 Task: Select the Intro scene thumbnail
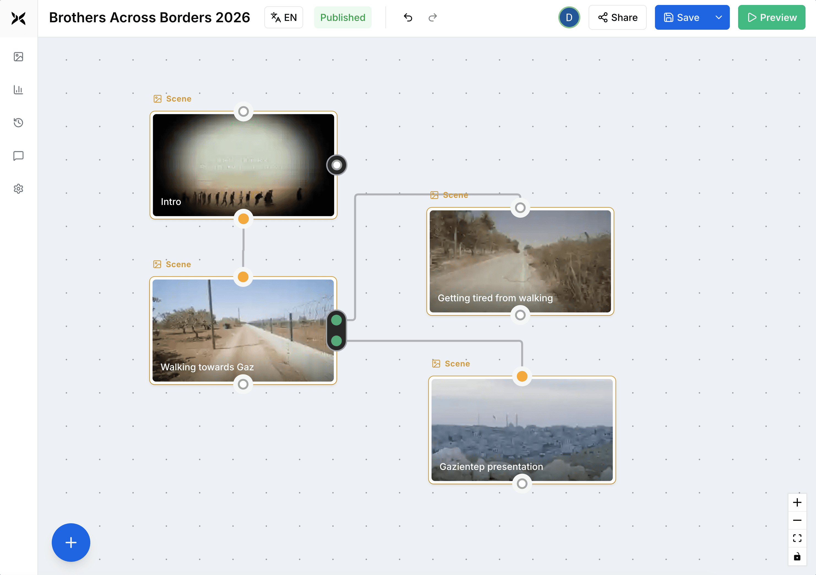point(243,165)
